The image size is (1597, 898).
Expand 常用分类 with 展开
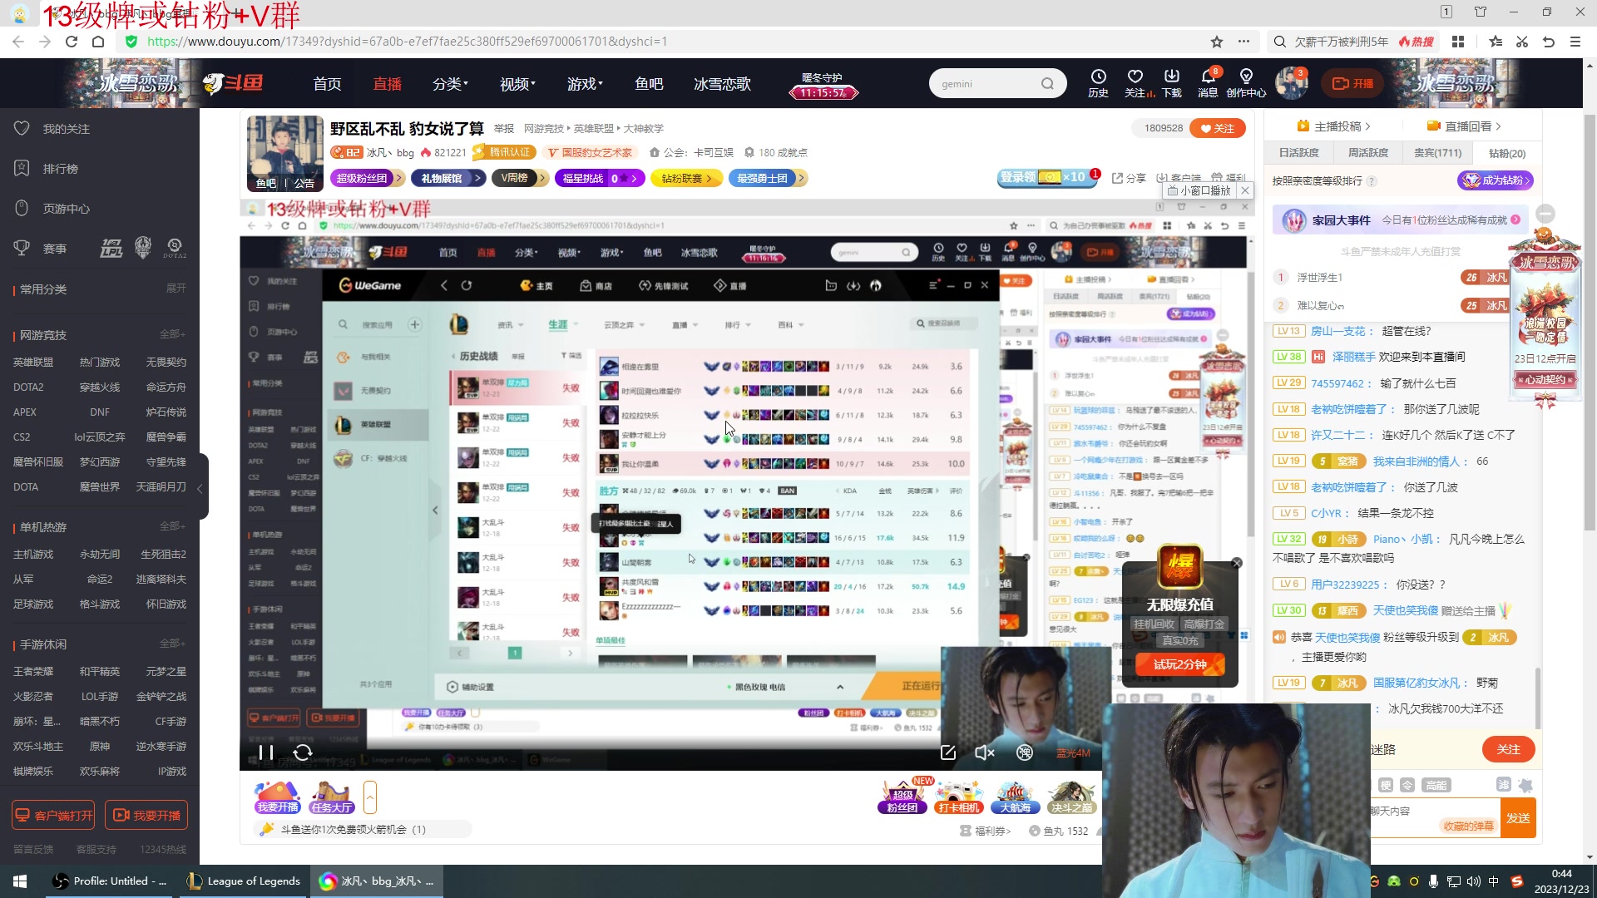point(176,289)
